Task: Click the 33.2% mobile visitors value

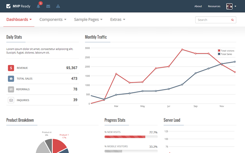Action: click(153, 146)
